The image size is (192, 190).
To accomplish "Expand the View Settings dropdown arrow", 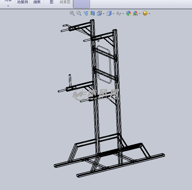I will pyautogui.click(x=150, y=14).
